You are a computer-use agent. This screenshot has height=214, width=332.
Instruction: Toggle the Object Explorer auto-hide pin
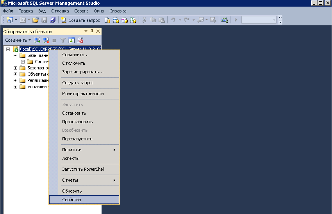tap(92, 31)
